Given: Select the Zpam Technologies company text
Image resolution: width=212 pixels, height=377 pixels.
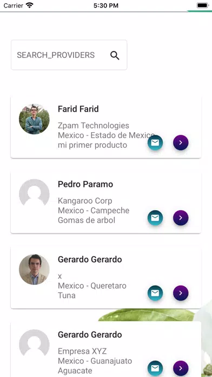Looking at the screenshot, I should [x=94, y=126].
